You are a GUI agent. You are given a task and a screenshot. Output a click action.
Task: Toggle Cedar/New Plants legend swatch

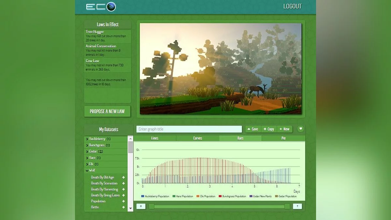pyautogui.click(x=251, y=196)
